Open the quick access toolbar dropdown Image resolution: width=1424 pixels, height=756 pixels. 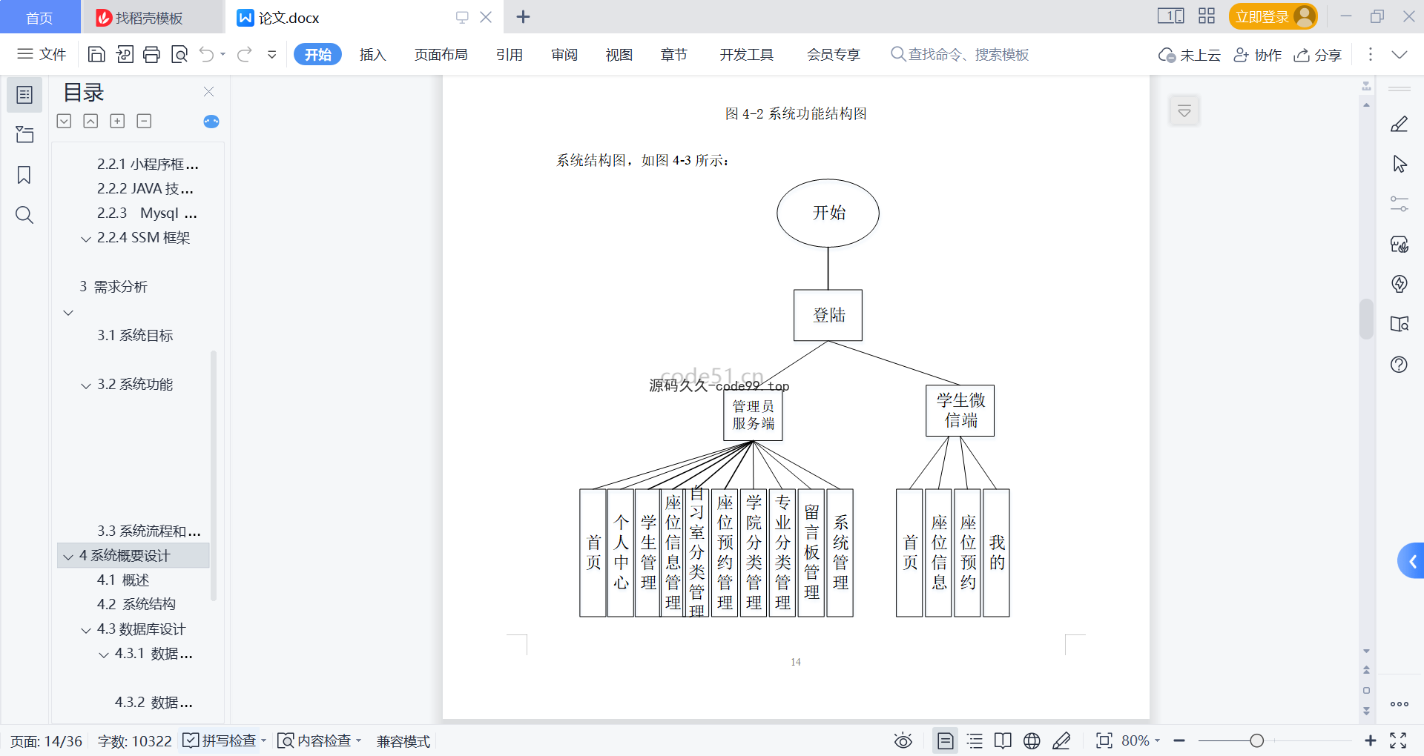[272, 54]
